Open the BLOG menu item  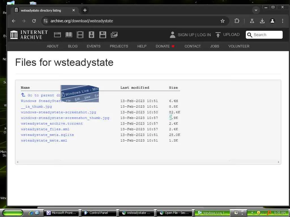[73, 46]
